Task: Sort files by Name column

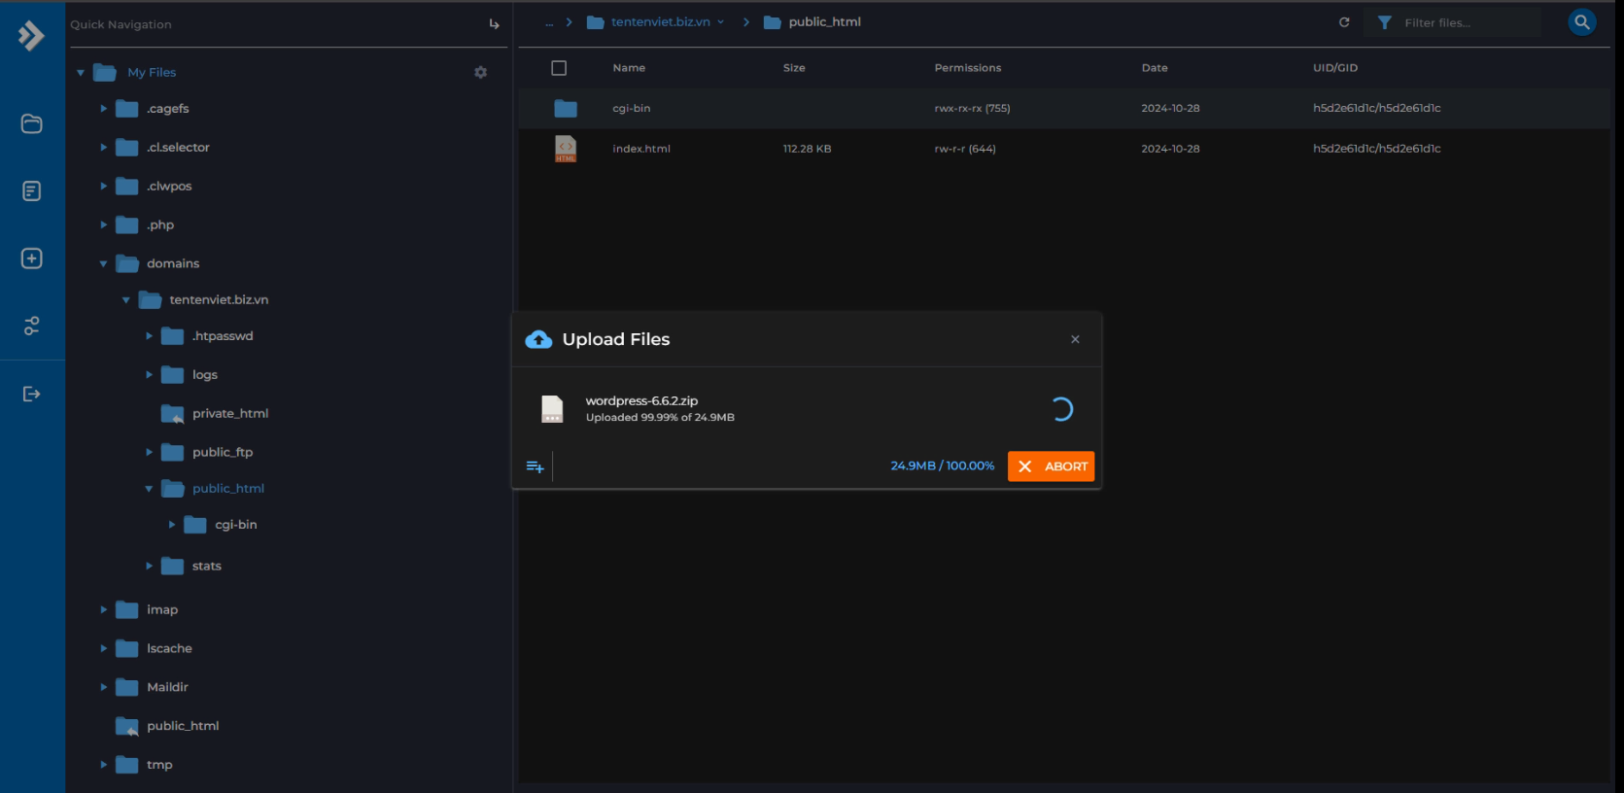Action: [629, 68]
